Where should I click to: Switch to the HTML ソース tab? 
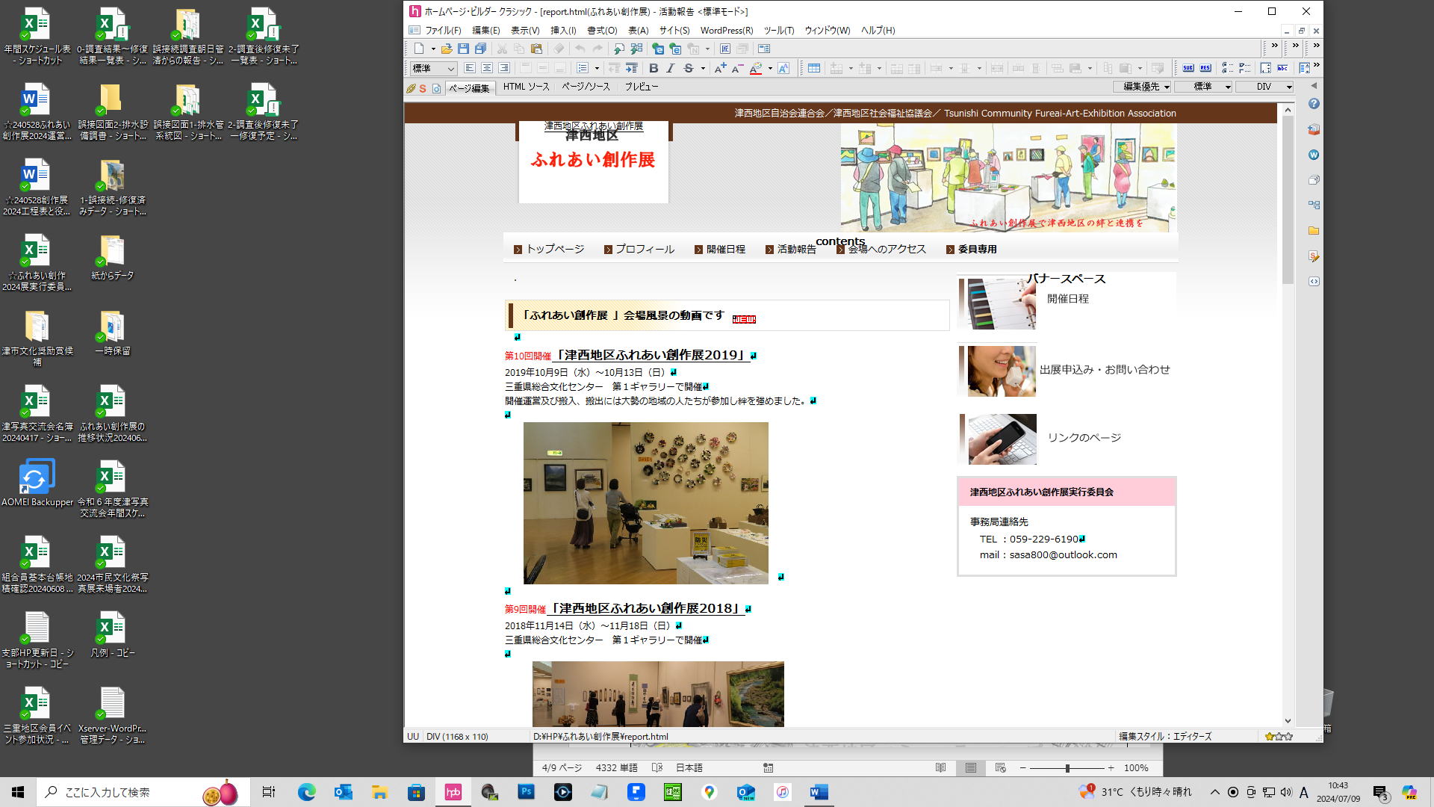tap(526, 87)
